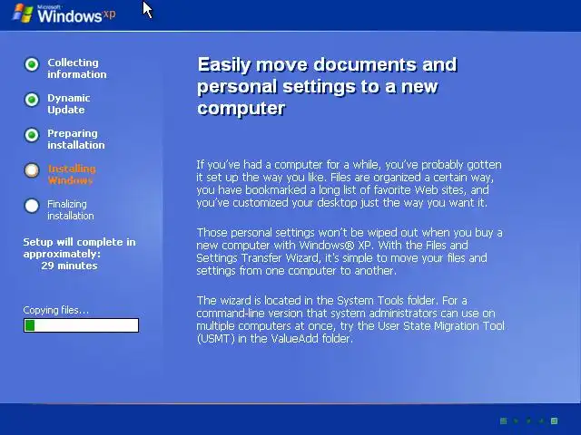
Task: Click the paragraph starting "The wizard is located"
Action: pyautogui.click(x=350, y=320)
